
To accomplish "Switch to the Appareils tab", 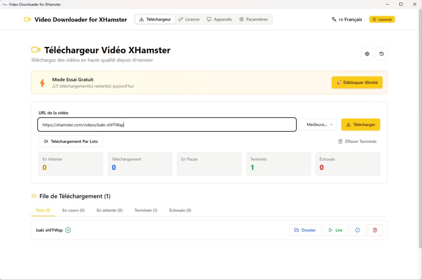I will (219, 19).
